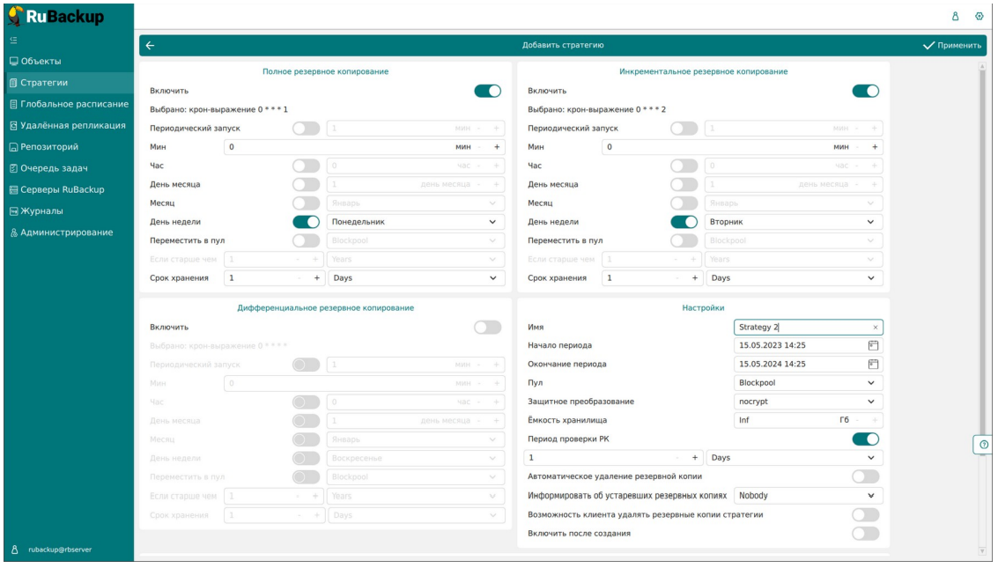This screenshot has height=568, width=998.
Task: Toggle Час in full backup
Action: 307,166
